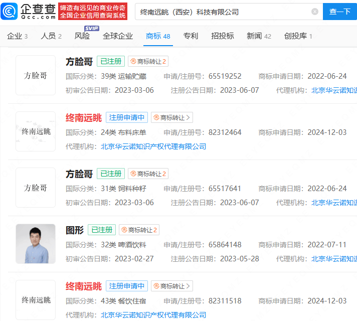The width and height of the screenshot is (357, 321).
Task: Open 商标转让2 tag on 31类 饲料种籽 entry
Action: 148,174
